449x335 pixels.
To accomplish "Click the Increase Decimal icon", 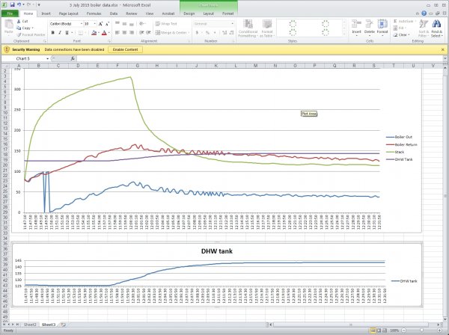I will tap(224, 33).
